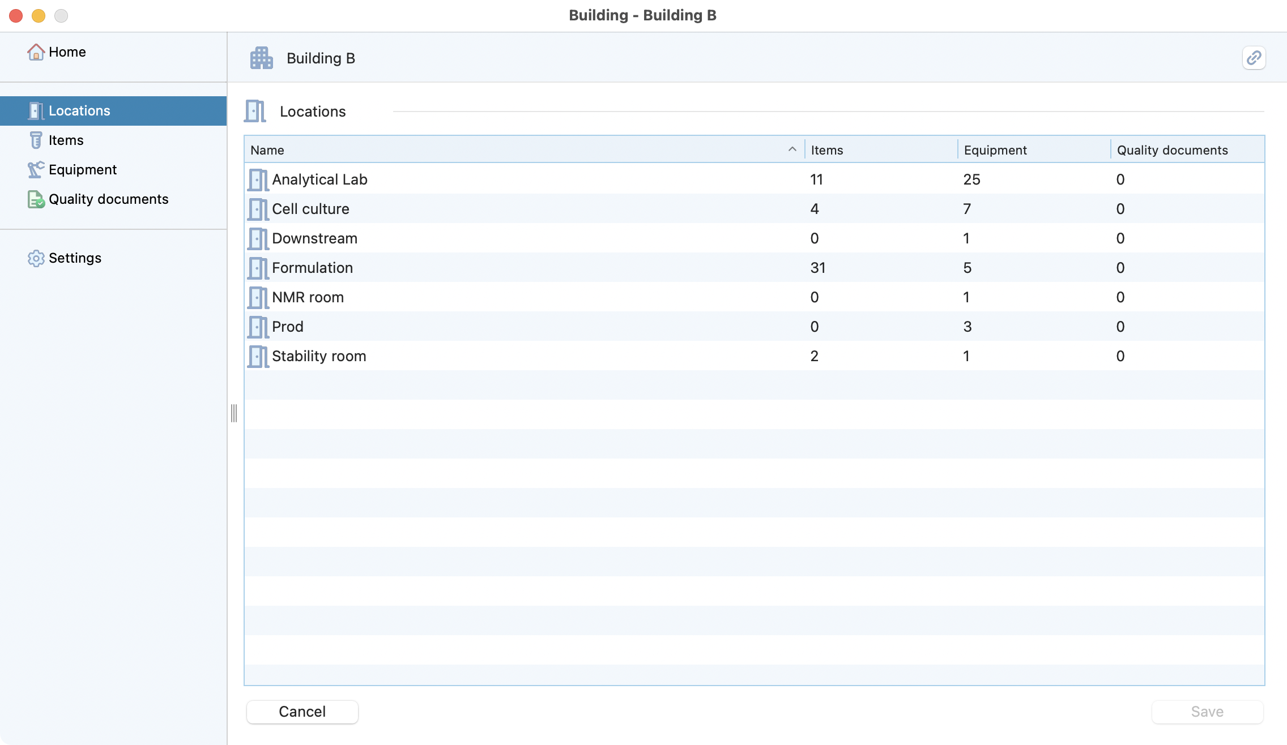Click the copy link icon button

[x=1254, y=58]
